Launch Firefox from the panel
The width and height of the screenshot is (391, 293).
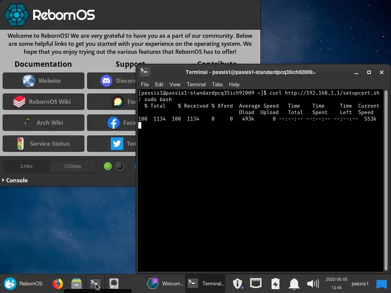pyautogui.click(x=58, y=283)
